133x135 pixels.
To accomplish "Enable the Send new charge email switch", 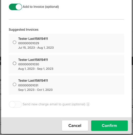I will pos(15,104).
